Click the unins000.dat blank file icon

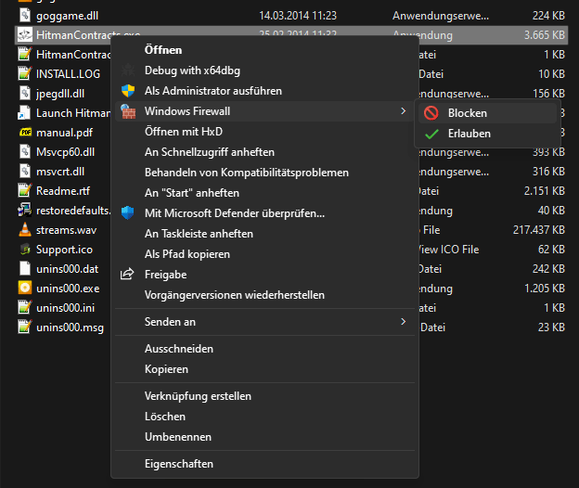point(25,269)
